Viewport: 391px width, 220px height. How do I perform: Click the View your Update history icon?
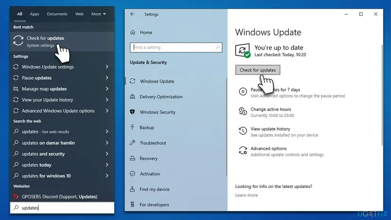point(16,100)
